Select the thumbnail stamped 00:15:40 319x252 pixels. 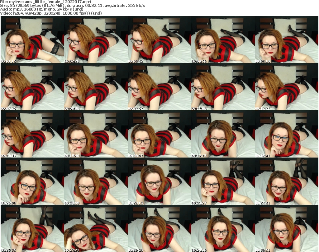pyautogui.click(x=96, y=134)
